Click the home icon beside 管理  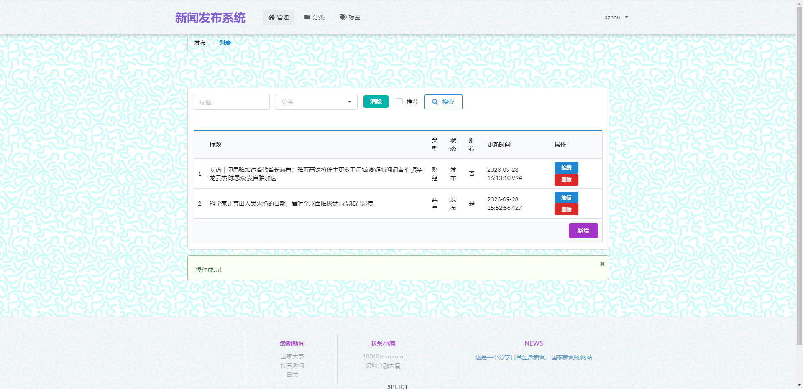[x=271, y=17]
